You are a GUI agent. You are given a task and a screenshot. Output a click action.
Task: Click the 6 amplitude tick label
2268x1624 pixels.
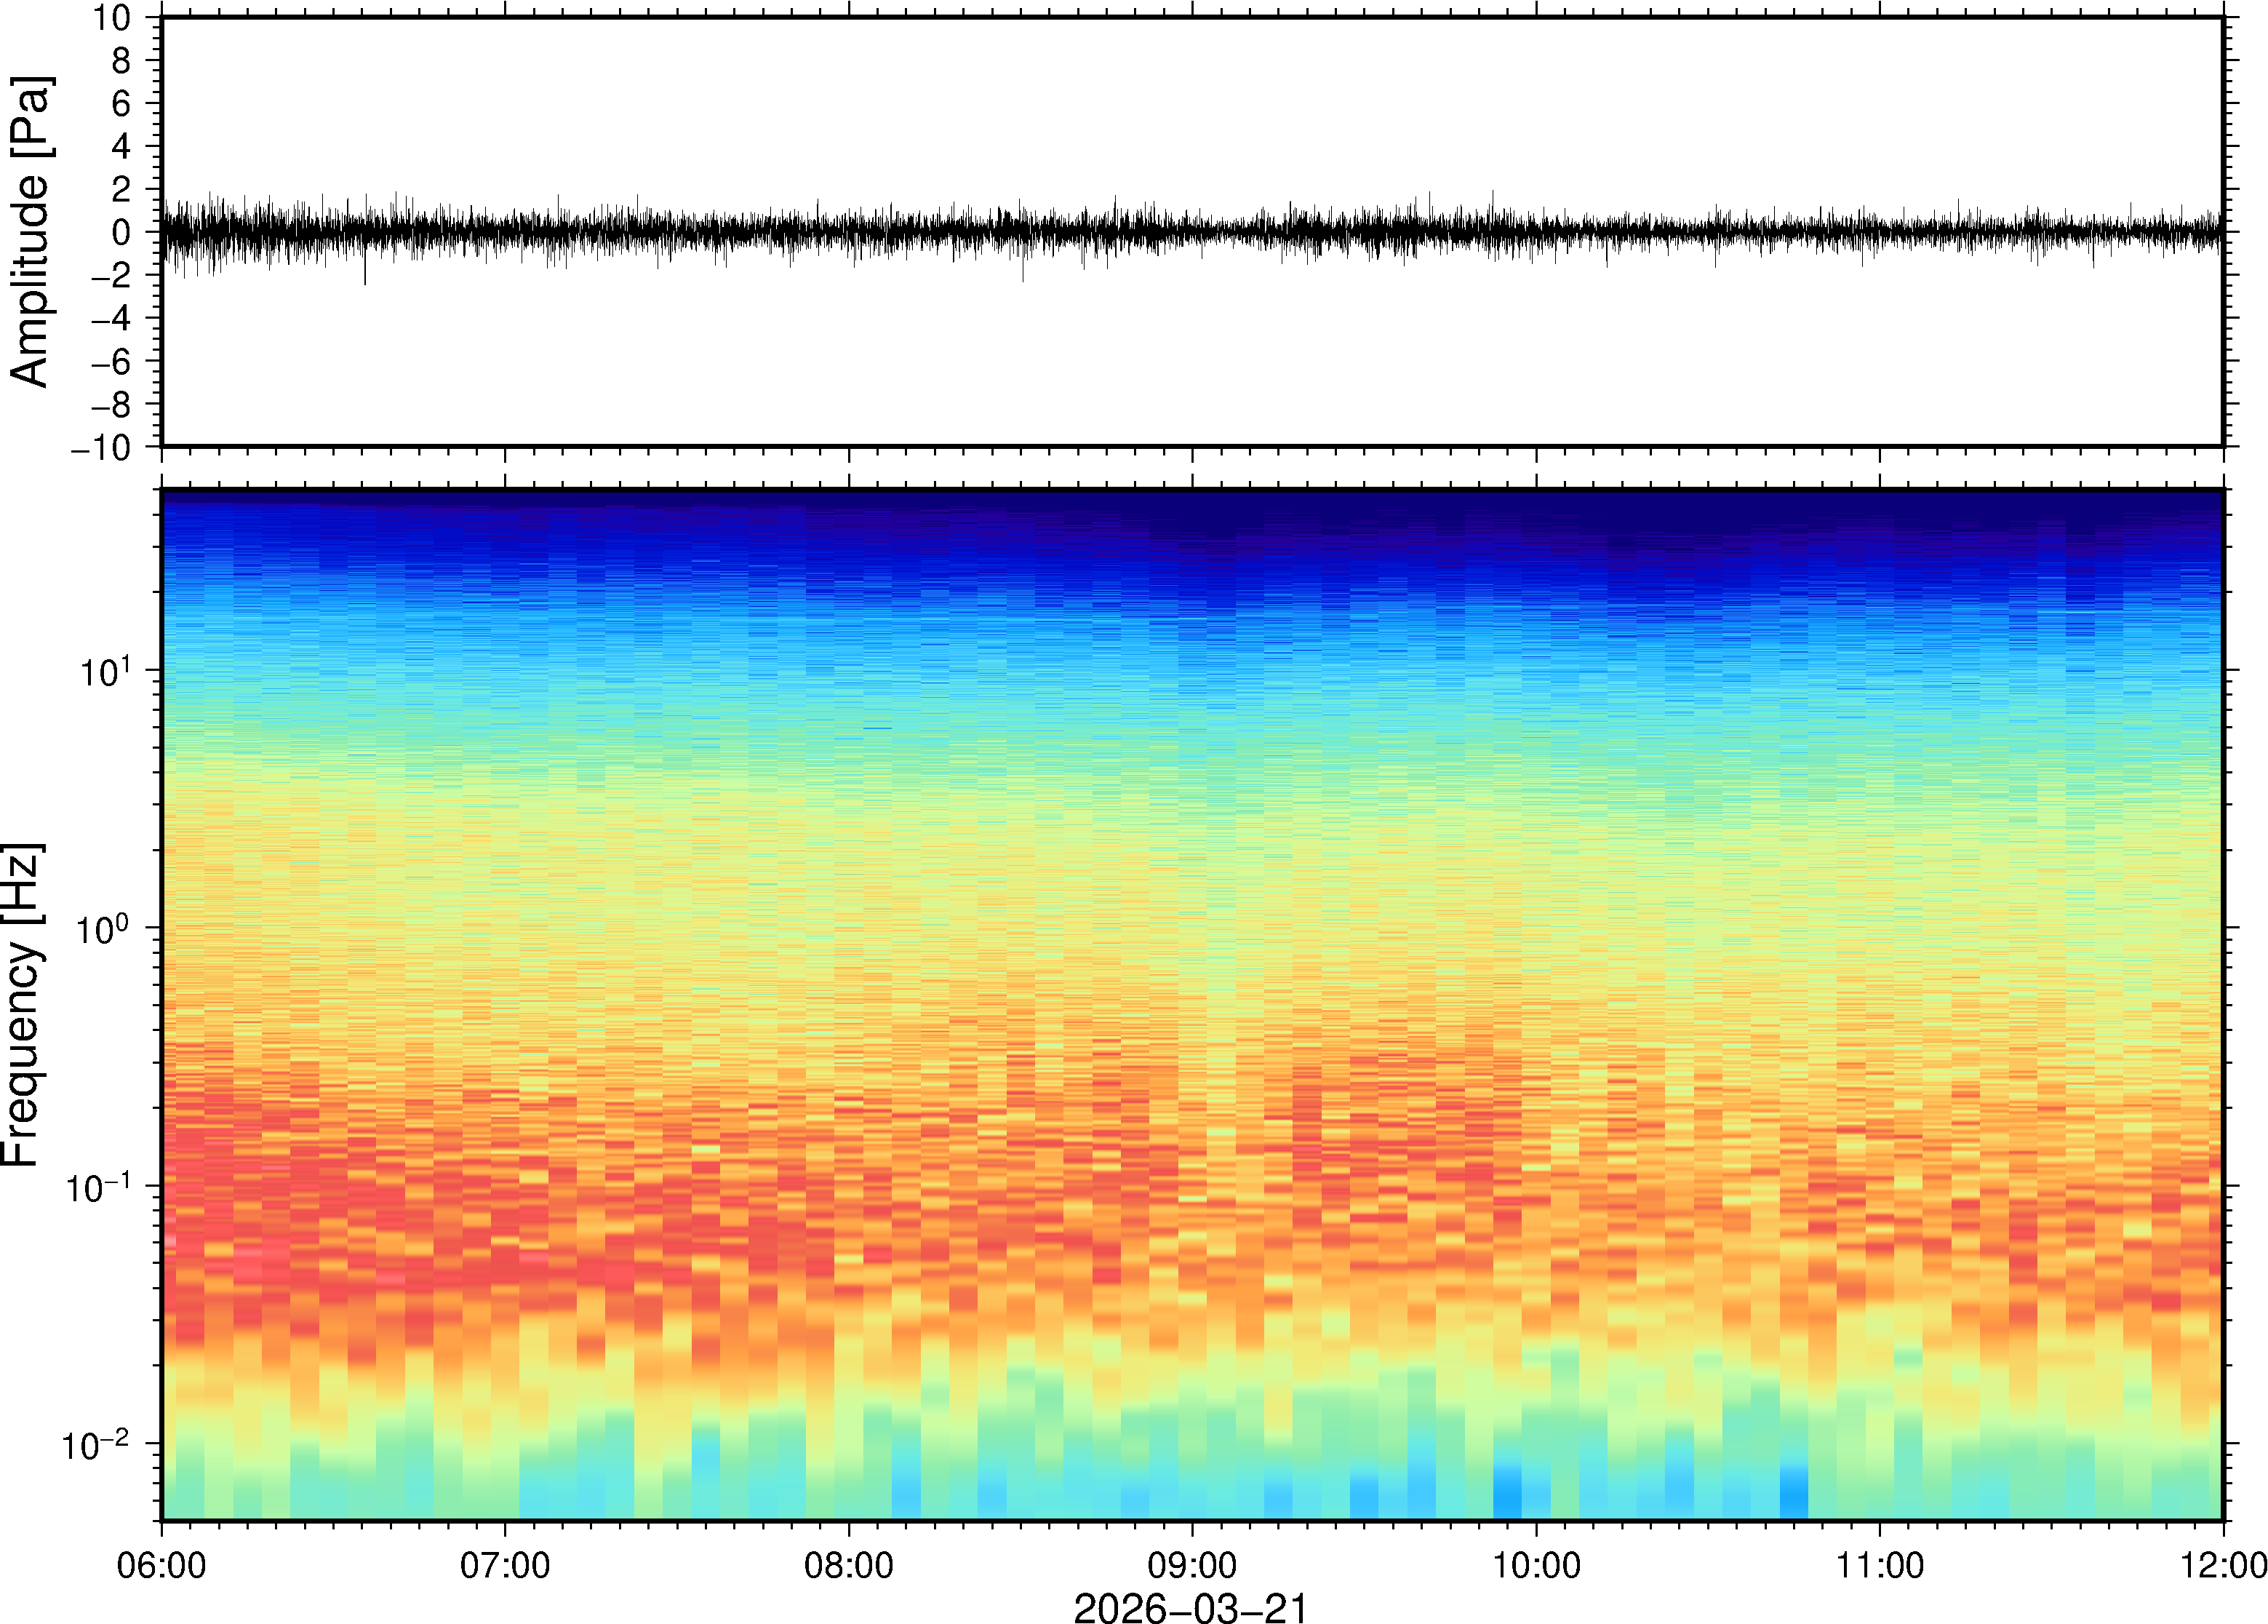(121, 104)
